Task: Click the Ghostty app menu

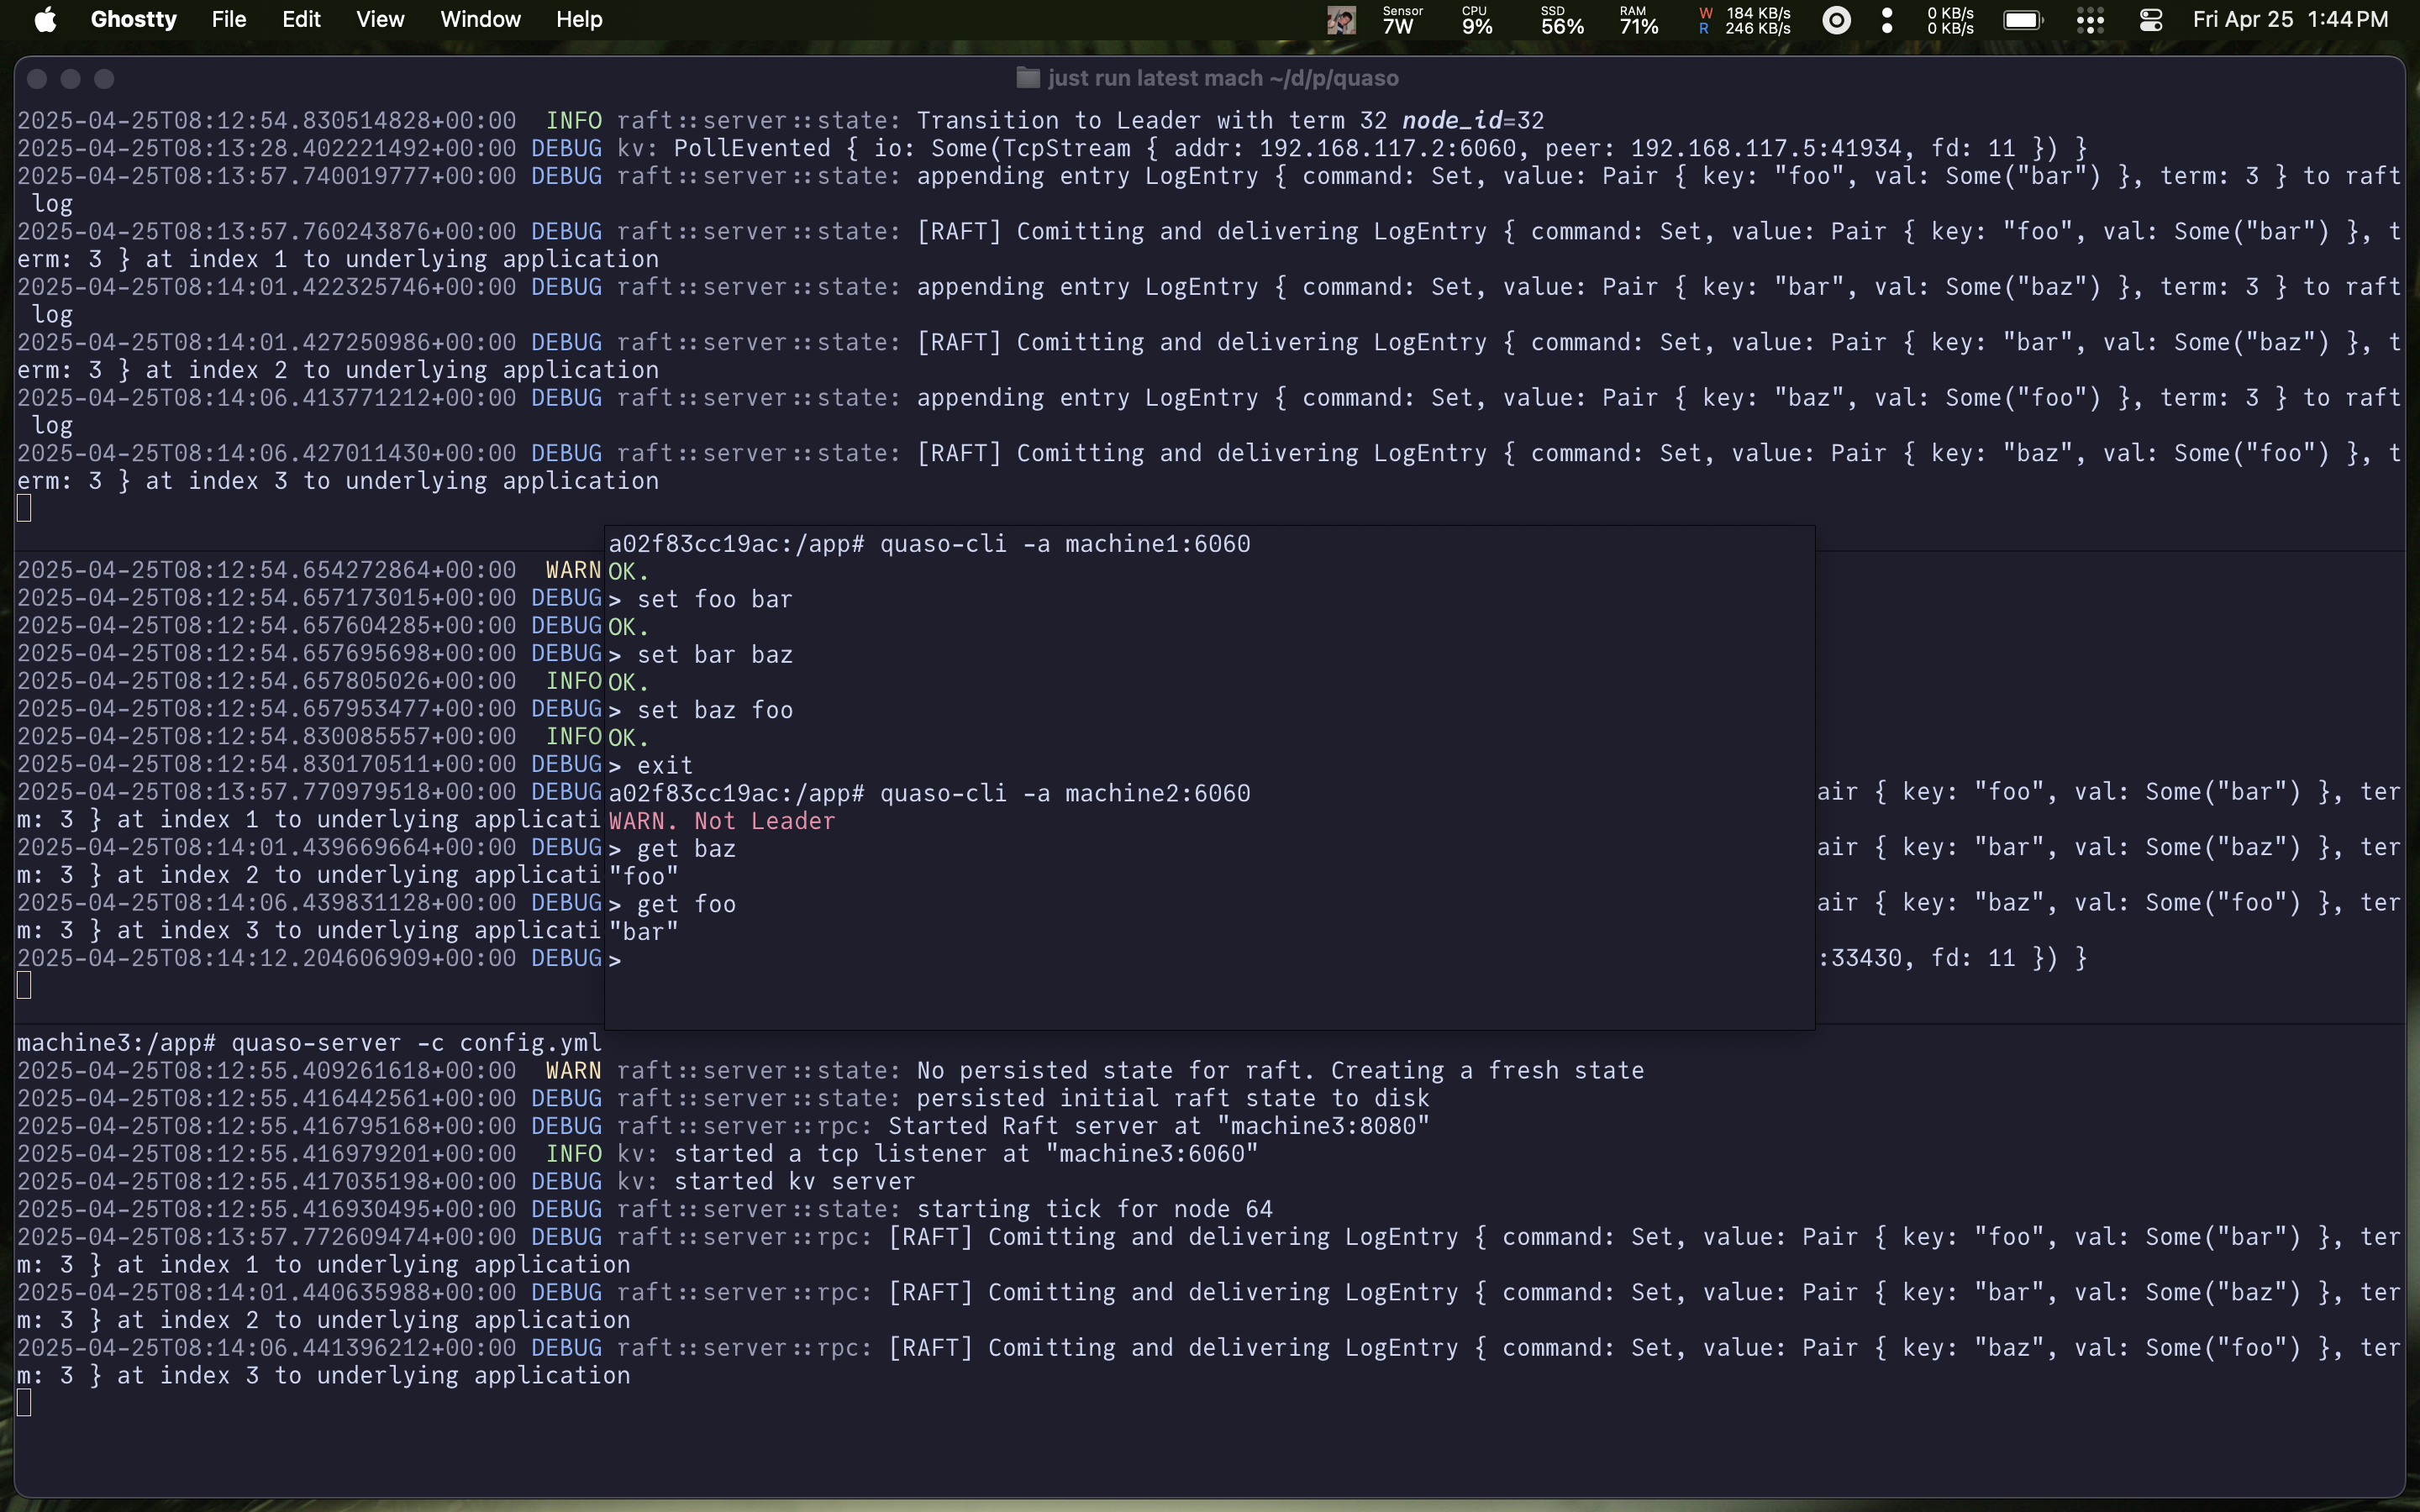Action: point(133,20)
